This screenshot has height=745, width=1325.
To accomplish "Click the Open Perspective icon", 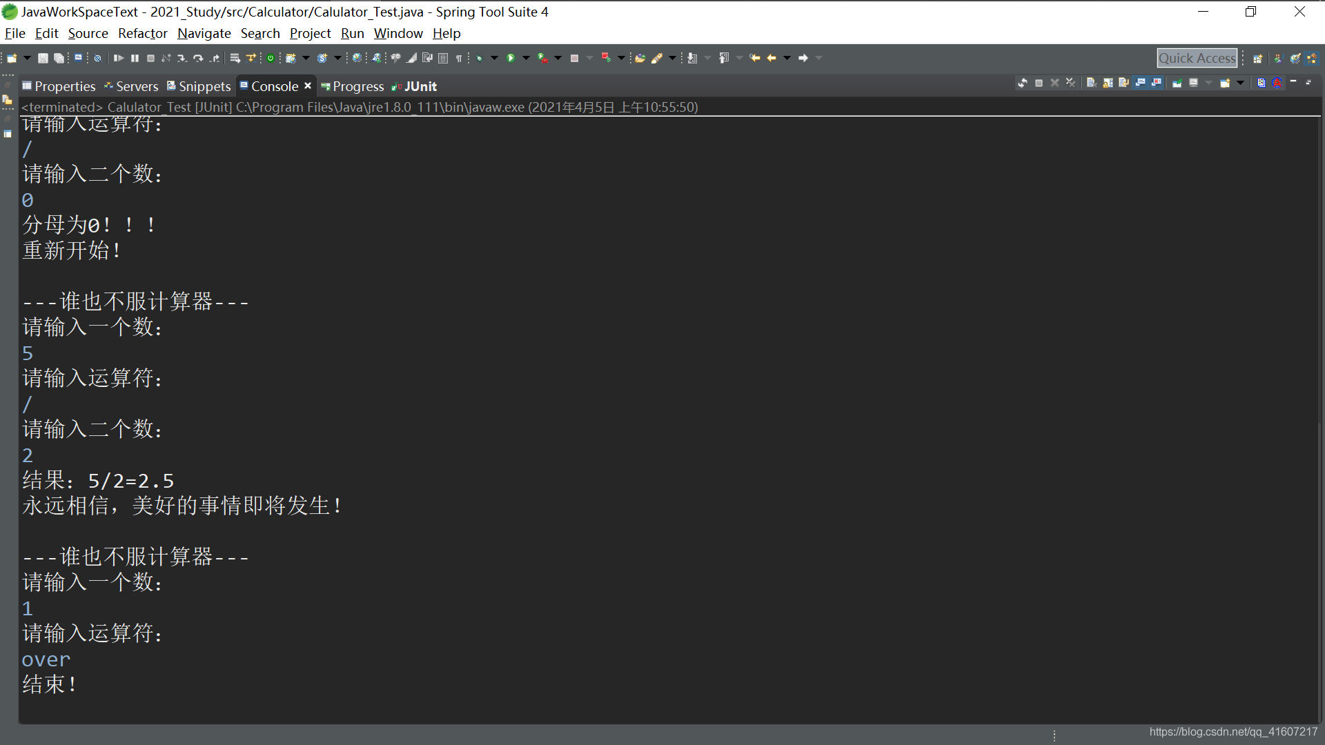I will point(1257,58).
